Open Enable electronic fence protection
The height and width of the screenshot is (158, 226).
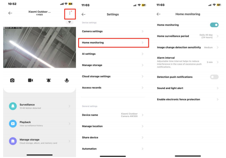tap(188, 99)
